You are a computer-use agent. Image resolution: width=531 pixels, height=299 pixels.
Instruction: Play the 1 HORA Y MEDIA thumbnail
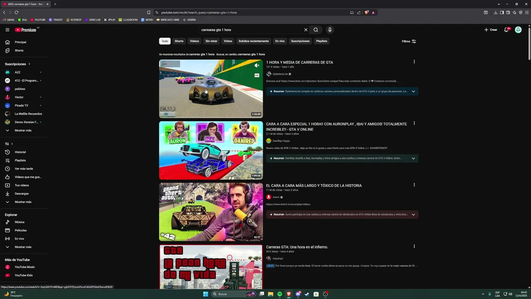coord(211,88)
